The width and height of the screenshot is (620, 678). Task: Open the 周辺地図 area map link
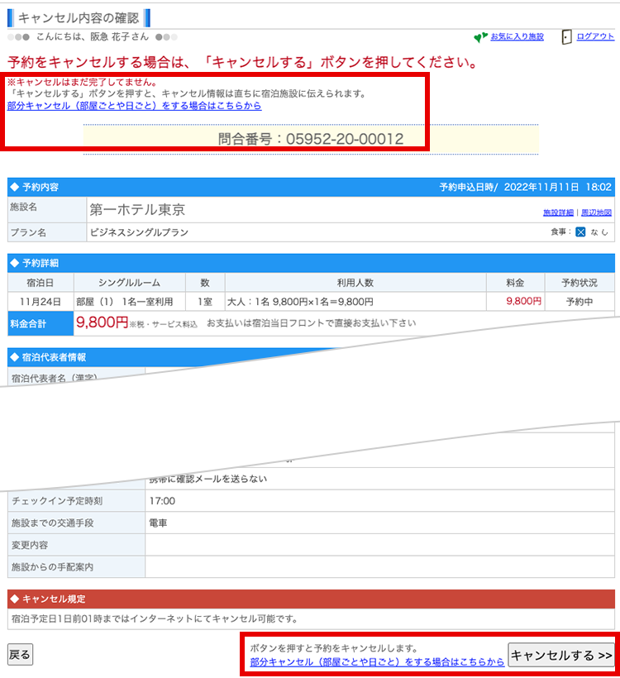[596, 213]
